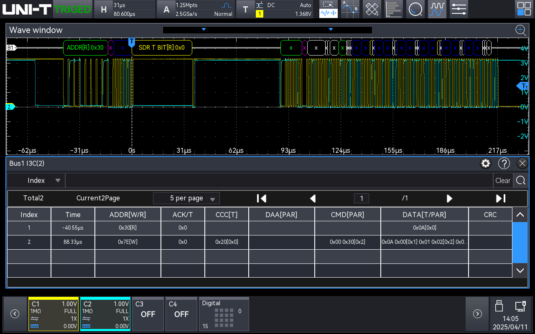Edit the page number field
Viewport: 535px width, 334px height.
coord(362,198)
